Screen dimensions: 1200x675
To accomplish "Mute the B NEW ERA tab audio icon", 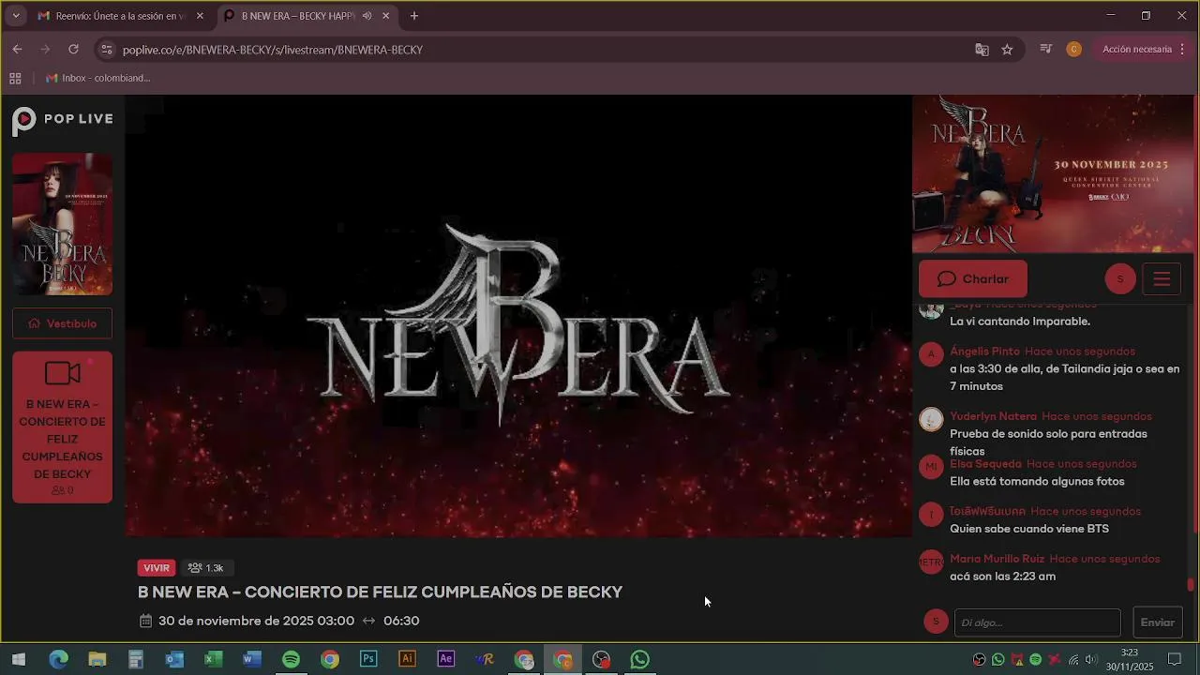I will coord(367,16).
